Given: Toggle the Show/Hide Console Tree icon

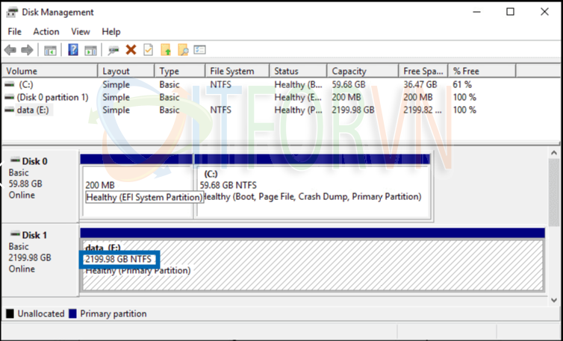Looking at the screenshot, I should click(50, 50).
